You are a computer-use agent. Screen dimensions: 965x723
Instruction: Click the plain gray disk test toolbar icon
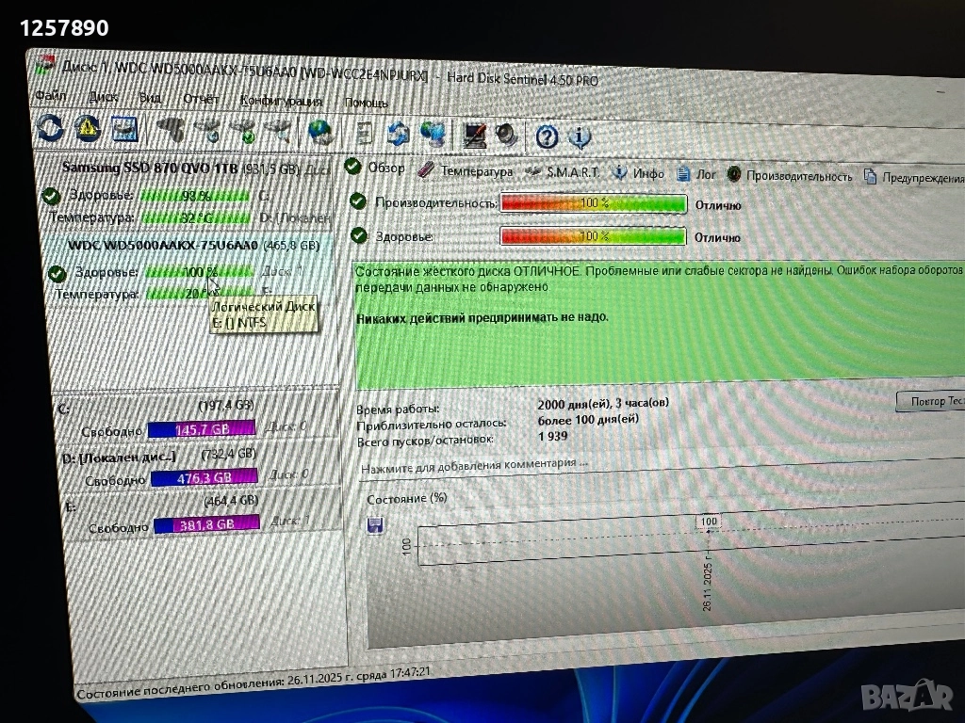coord(172,130)
